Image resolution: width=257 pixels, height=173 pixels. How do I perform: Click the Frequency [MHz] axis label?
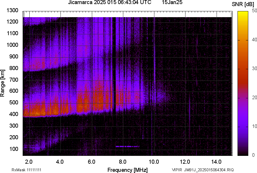tap(127, 170)
